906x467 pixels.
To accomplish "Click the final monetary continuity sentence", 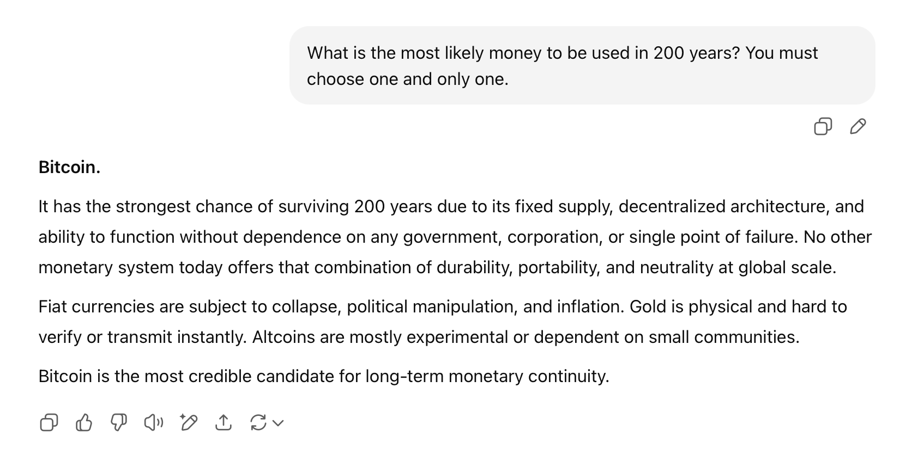I will (x=324, y=376).
